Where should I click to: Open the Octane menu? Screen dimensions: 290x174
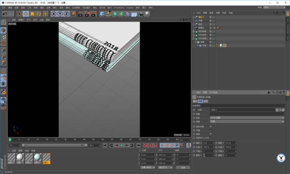click(130, 8)
